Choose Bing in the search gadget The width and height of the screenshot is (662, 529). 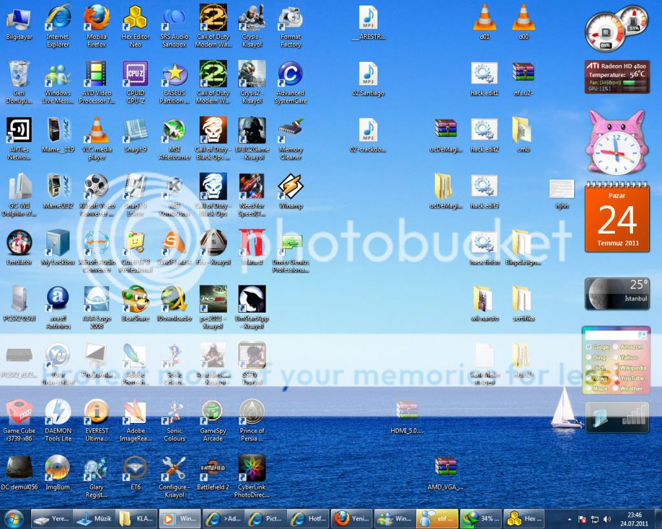coord(588,357)
